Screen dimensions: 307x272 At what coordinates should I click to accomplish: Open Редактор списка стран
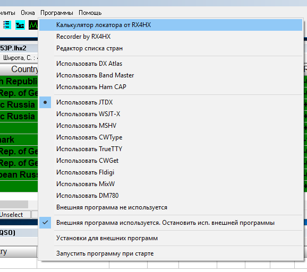pyautogui.click(x=170, y=48)
